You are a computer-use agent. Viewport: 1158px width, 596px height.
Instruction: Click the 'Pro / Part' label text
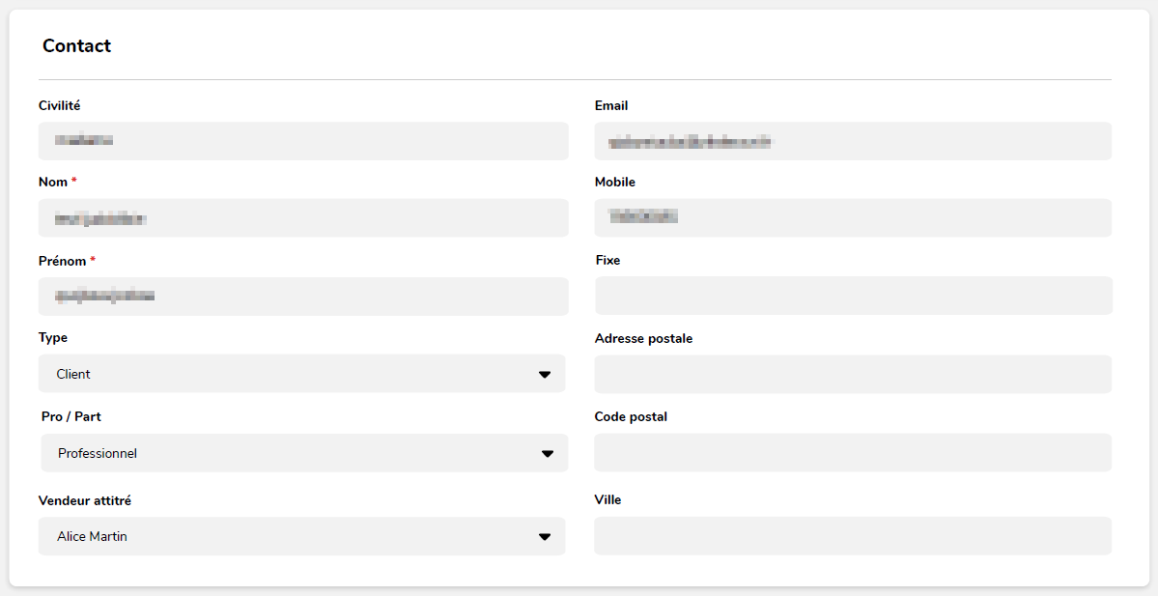[x=71, y=417]
